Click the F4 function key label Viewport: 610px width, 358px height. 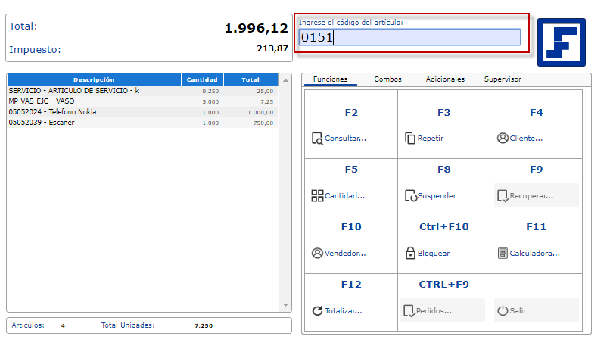(536, 113)
